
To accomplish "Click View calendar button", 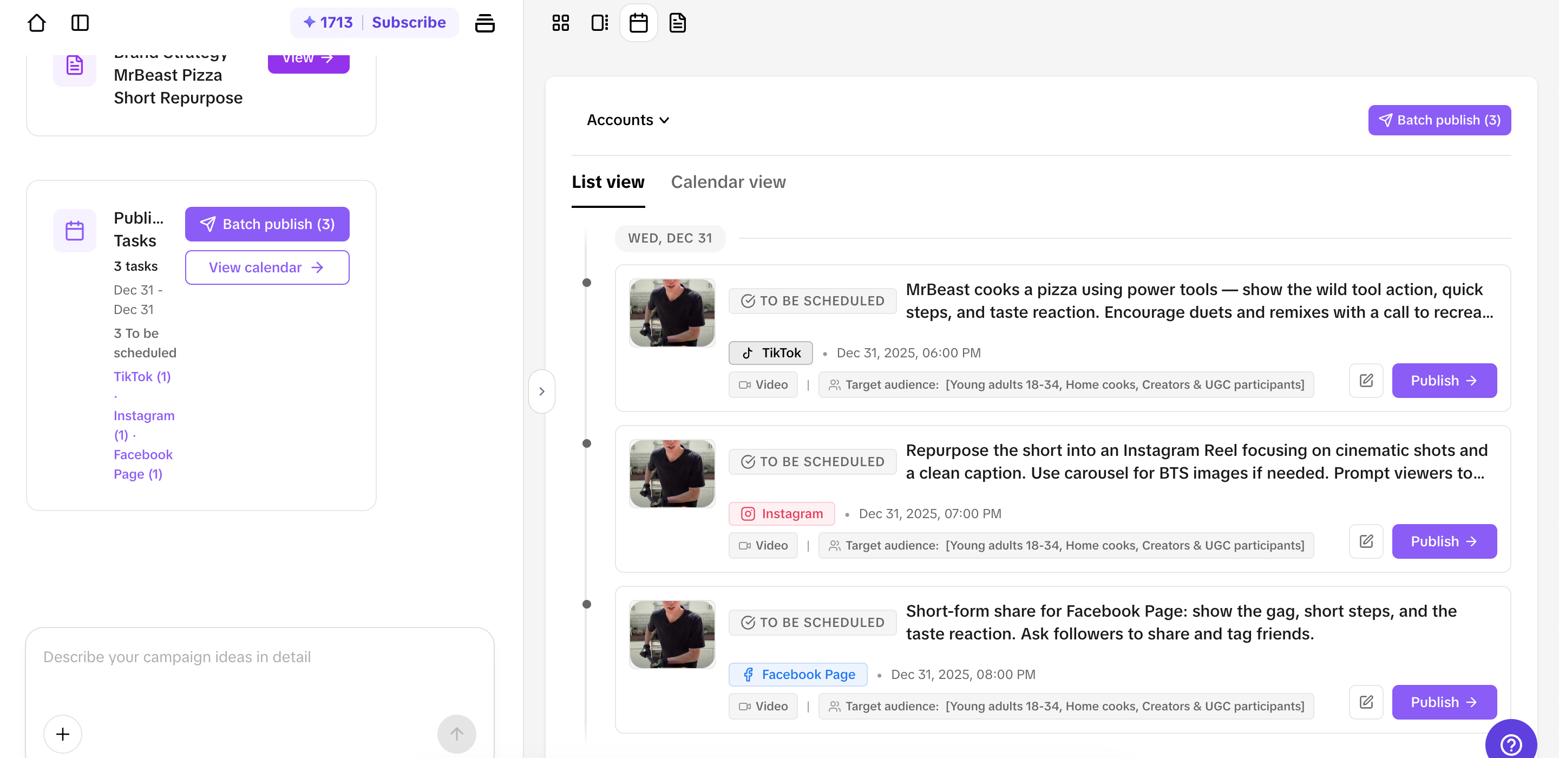I will (x=267, y=267).
